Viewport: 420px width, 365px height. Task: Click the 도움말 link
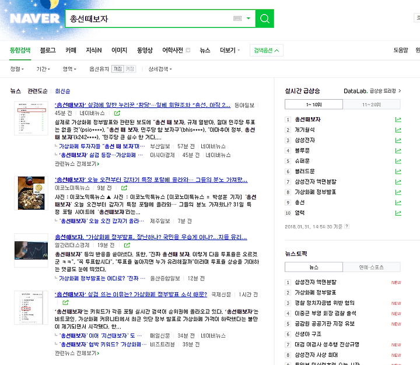click(400, 50)
